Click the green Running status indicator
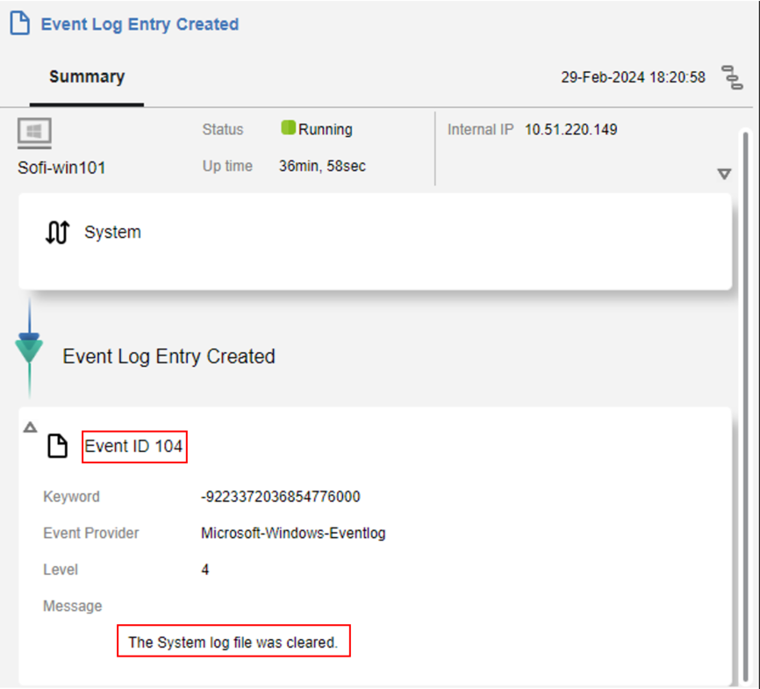Image resolution: width=760 pixels, height=689 pixels. pyautogui.click(x=289, y=127)
